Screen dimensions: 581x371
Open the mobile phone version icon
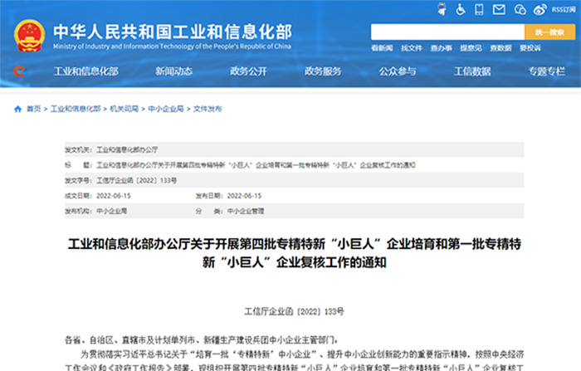(479, 9)
